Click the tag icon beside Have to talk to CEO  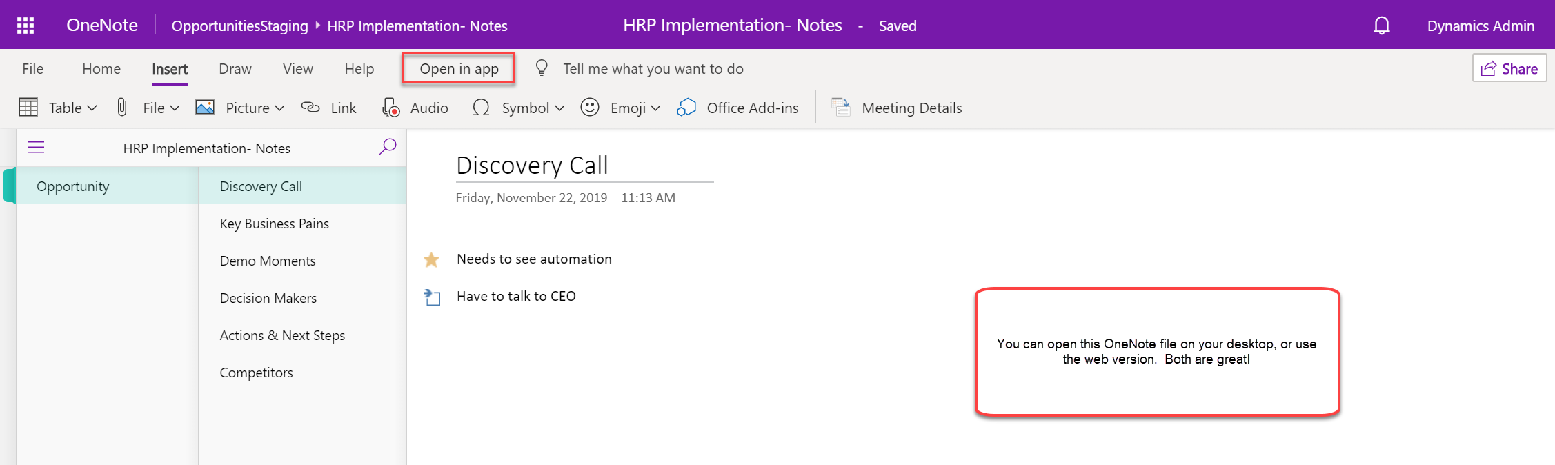432,297
